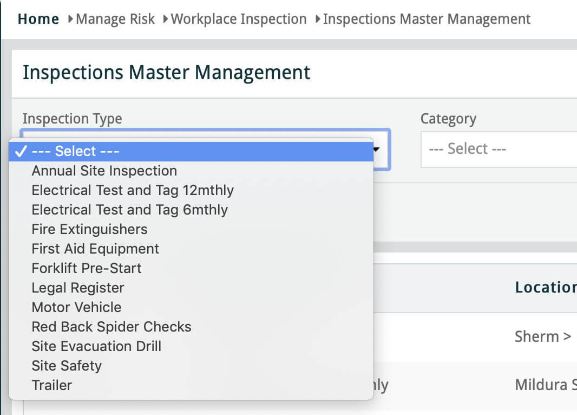Viewport: 577px width, 415px height.
Task: Click 'Inspections Master Management' breadcrumb
Action: [427, 20]
